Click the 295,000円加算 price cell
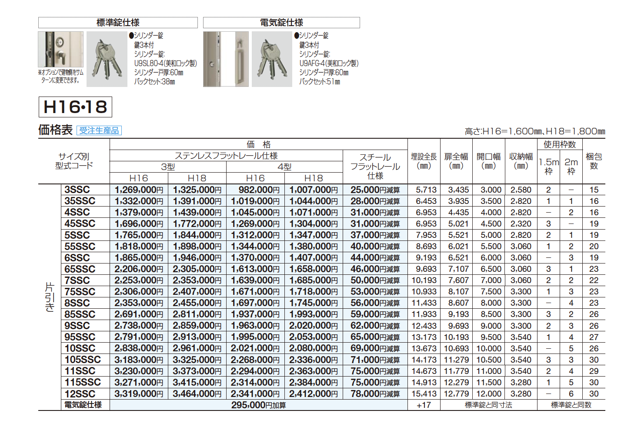This screenshot has height=427, width=641. coord(258,405)
